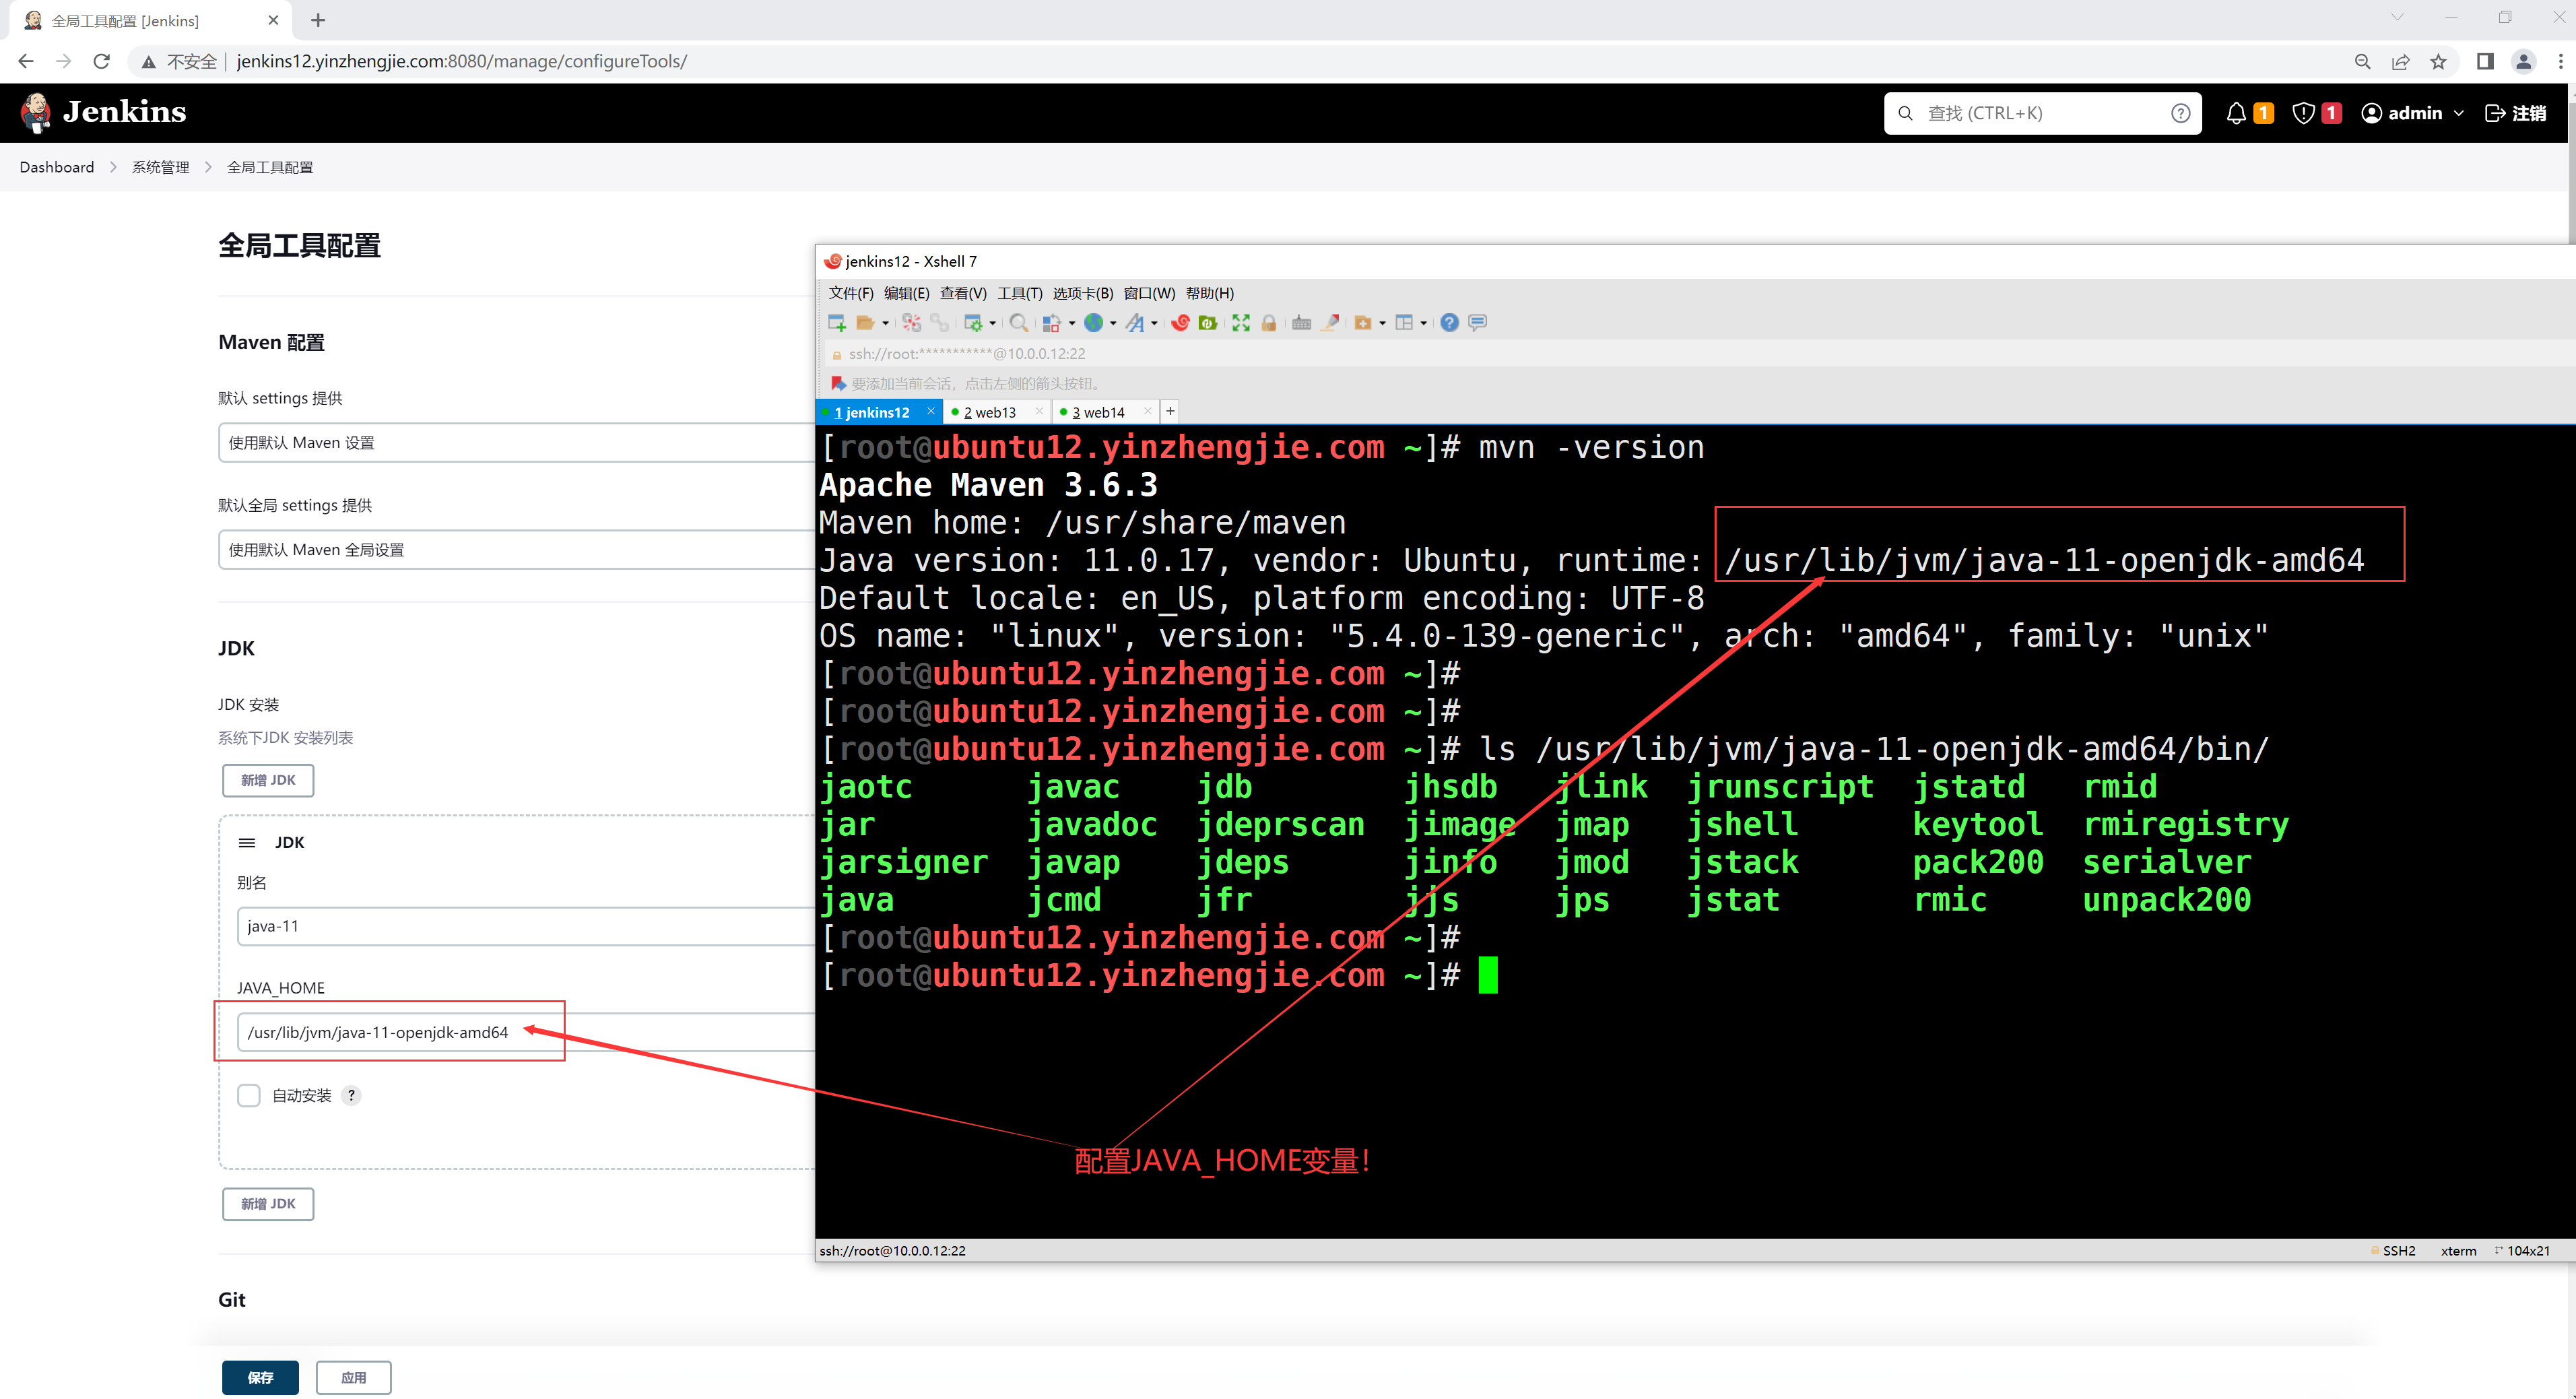Enable the 自动安装 checkbox for JDK

click(x=249, y=1095)
